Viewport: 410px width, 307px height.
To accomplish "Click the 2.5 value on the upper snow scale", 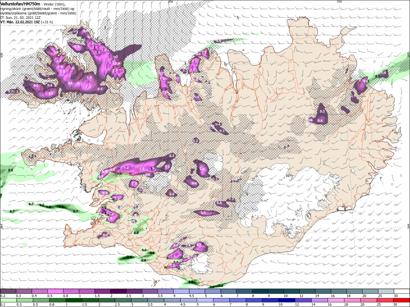I will (x=128, y=296).
